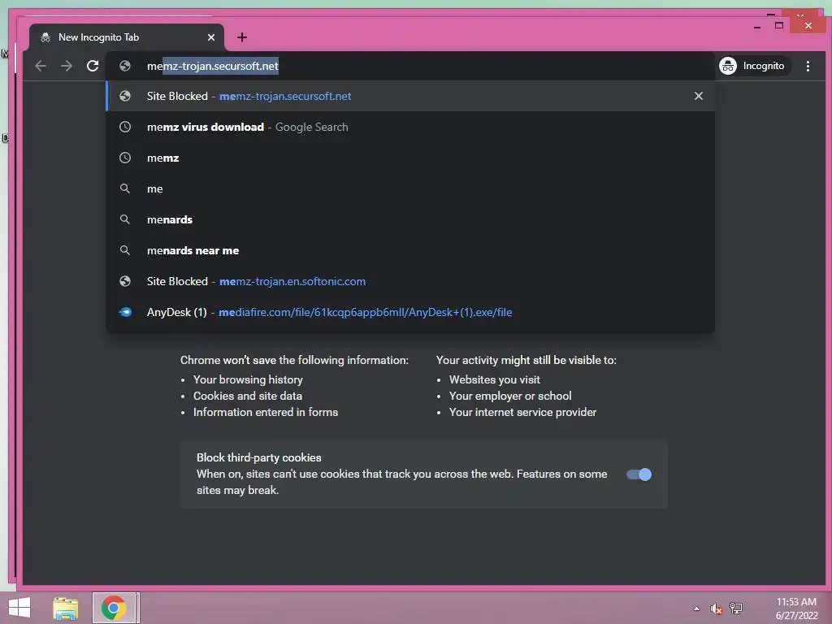Pick the 'me' search suggestion
The width and height of the screenshot is (832, 624).
coord(409,188)
